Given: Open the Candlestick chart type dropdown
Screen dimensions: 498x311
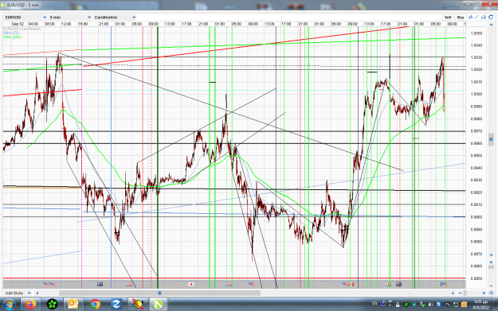Looking at the screenshot, I should click(x=115, y=17).
